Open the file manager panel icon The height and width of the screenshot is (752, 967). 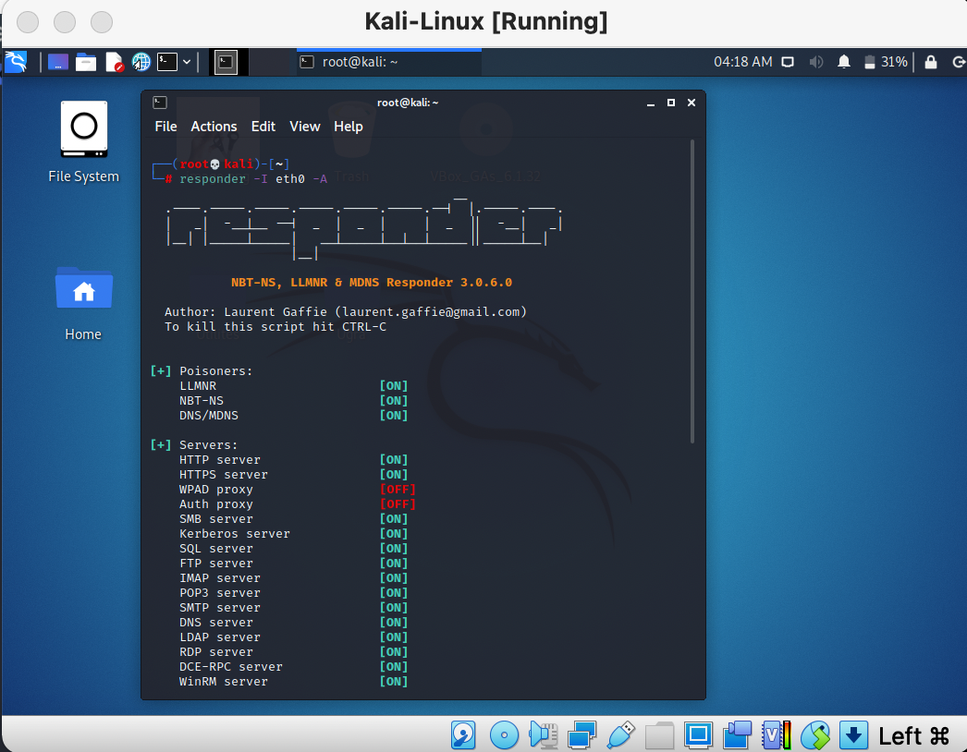point(86,62)
